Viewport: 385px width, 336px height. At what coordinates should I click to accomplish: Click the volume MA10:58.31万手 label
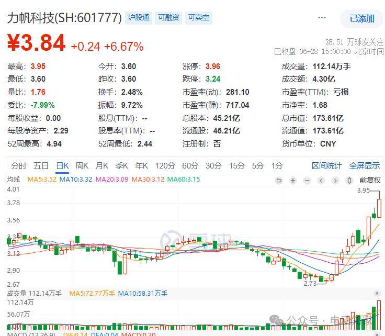click(x=143, y=294)
